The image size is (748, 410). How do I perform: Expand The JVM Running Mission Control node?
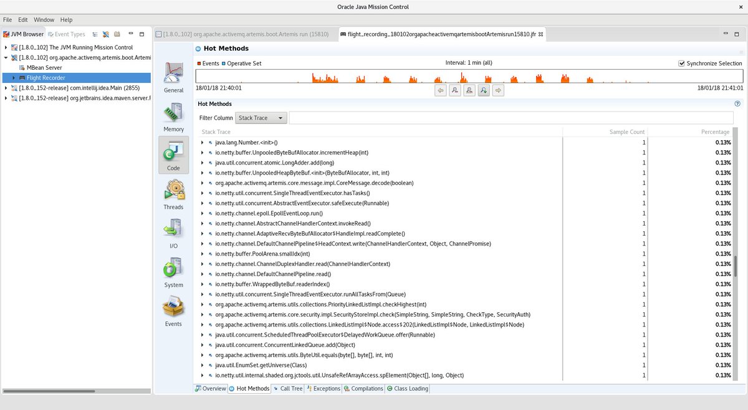coord(6,47)
